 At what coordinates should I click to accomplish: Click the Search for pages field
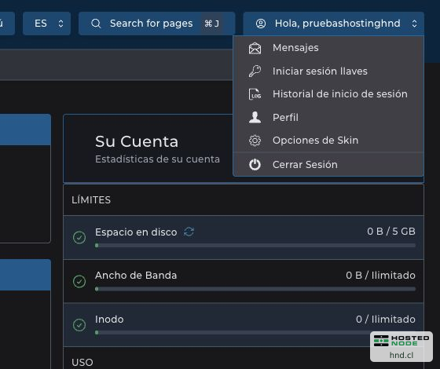(156, 24)
